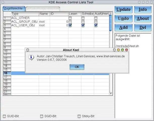Image resolution: width=154 pixels, height=121 pixels.
Task: Select row header 1
Action: 7,18
